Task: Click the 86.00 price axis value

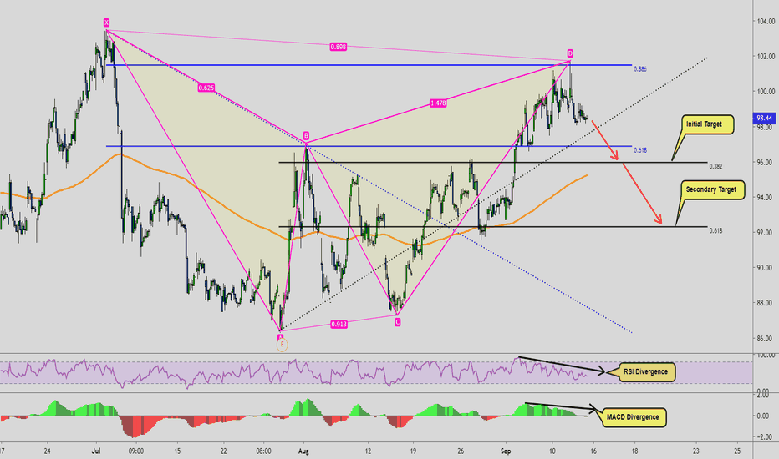Action: point(766,339)
